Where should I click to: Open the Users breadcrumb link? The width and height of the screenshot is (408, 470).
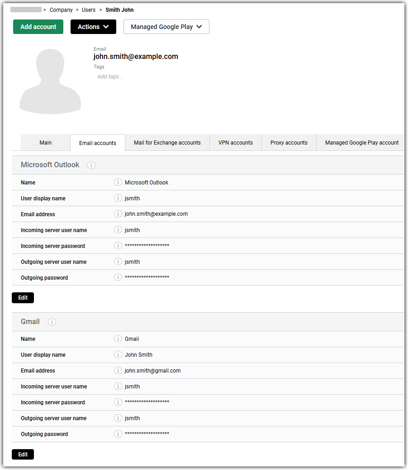pos(89,10)
